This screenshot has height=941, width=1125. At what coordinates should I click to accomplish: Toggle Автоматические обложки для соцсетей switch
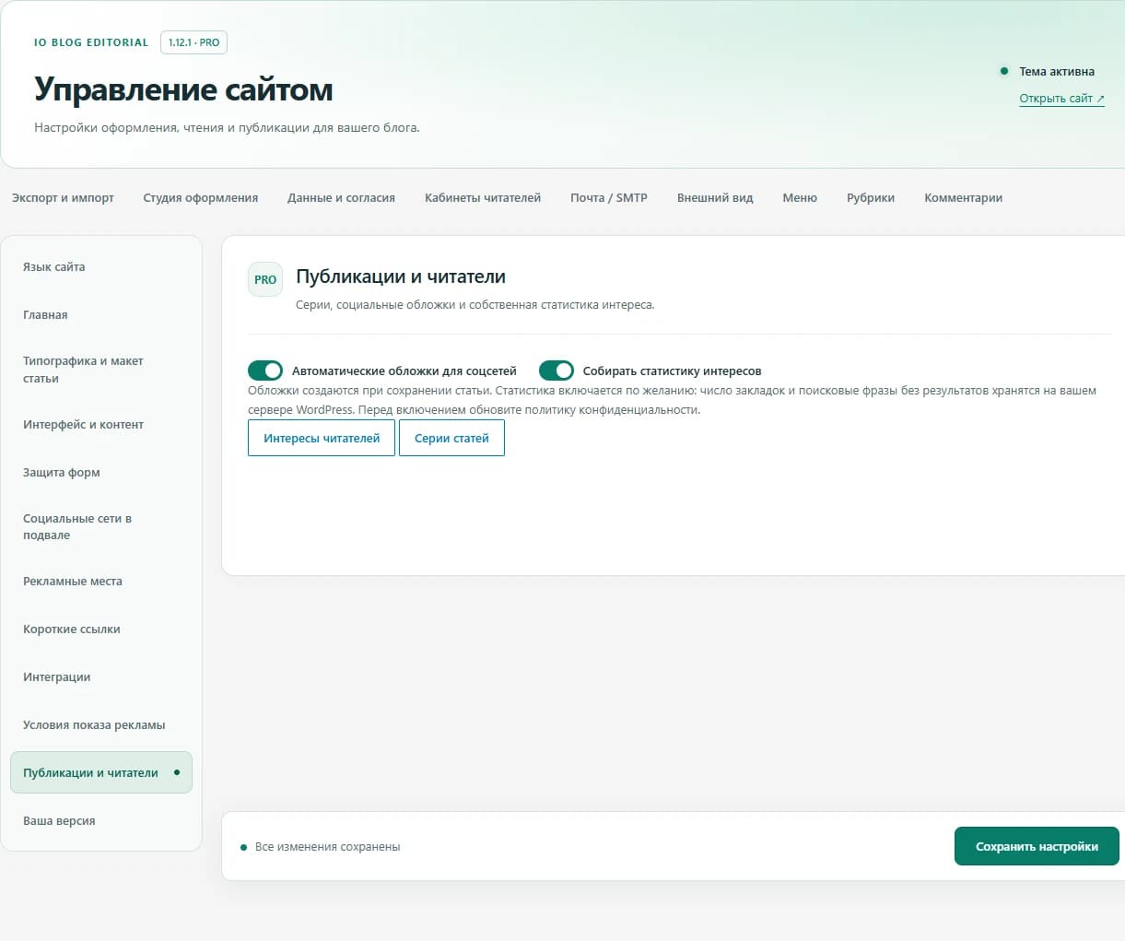(x=265, y=371)
